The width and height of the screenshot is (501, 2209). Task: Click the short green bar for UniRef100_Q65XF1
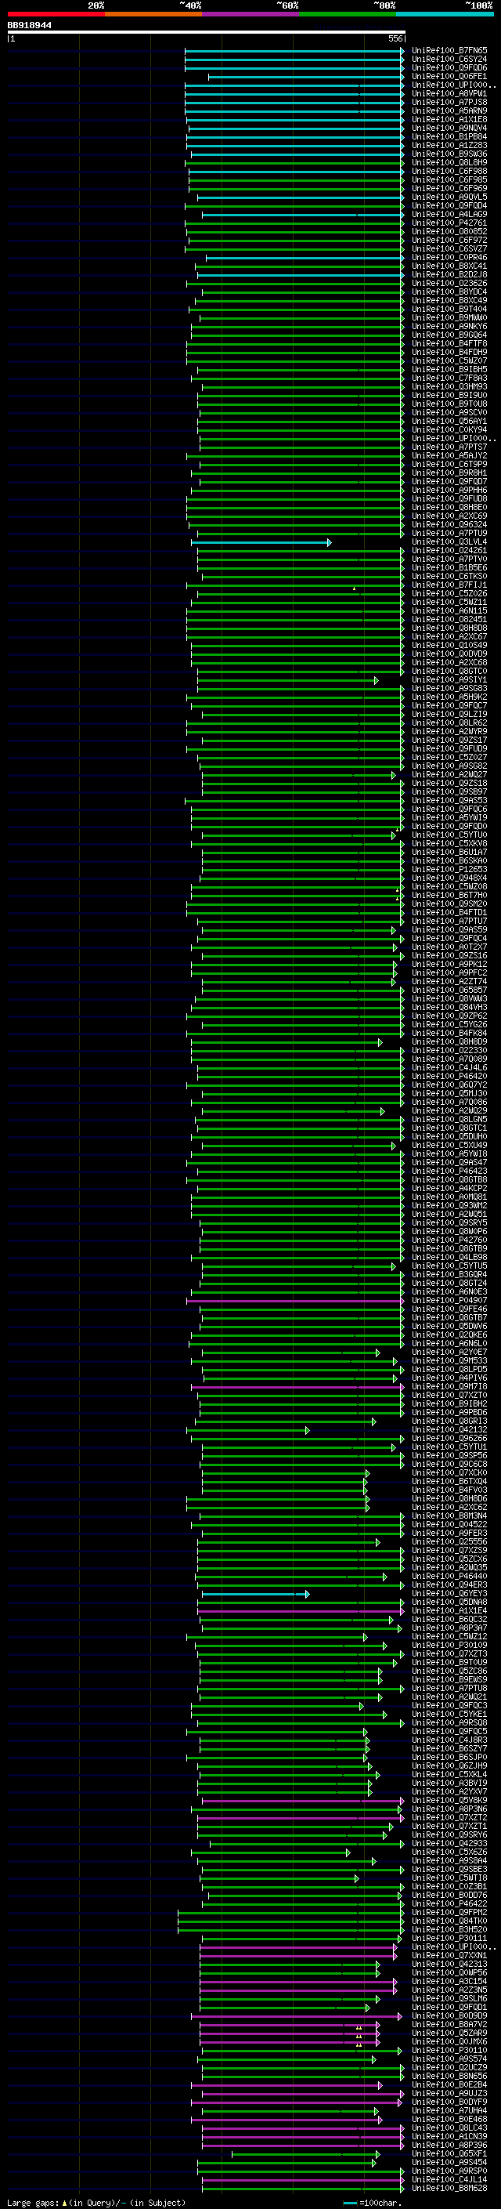(305, 2154)
